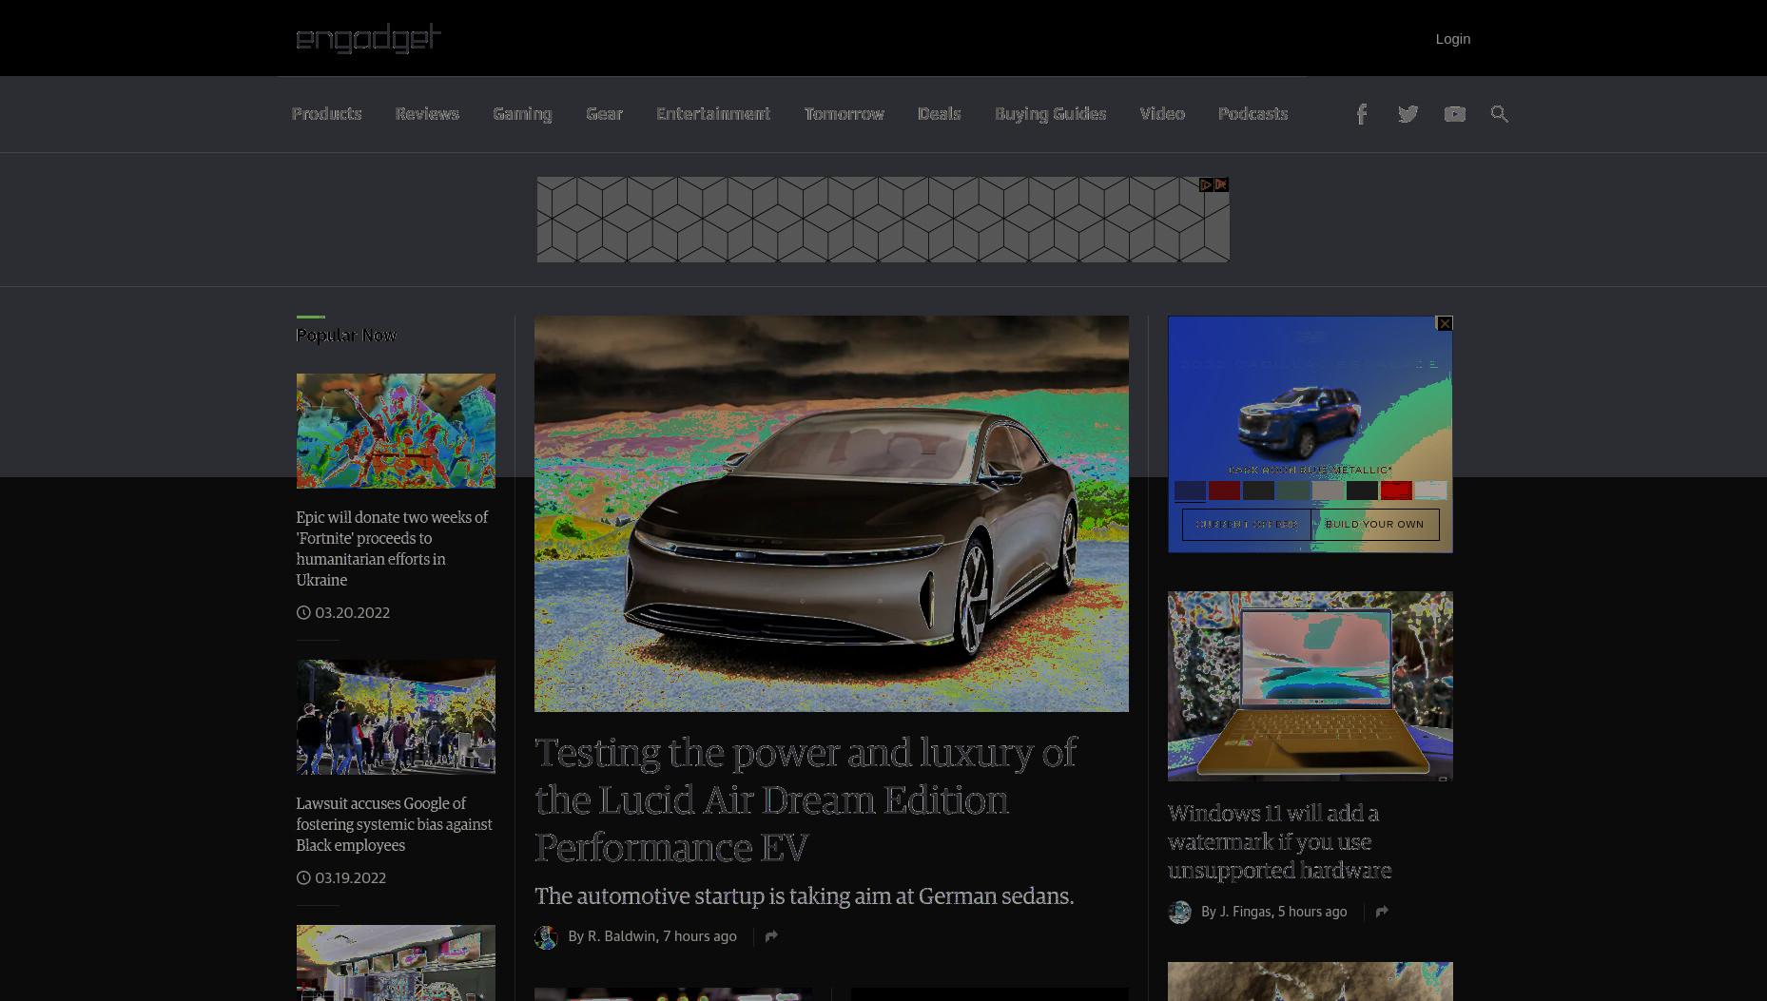Open the Podcasts section
The width and height of the screenshot is (1767, 1001).
pos(1252,114)
